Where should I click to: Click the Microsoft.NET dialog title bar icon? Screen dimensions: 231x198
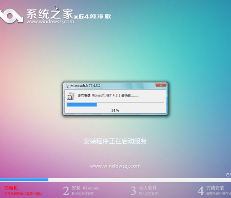[67, 86]
